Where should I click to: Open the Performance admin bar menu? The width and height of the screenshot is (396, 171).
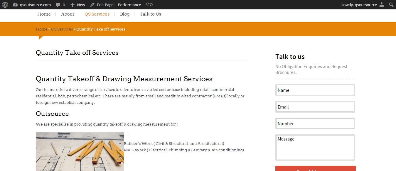pos(129,4)
